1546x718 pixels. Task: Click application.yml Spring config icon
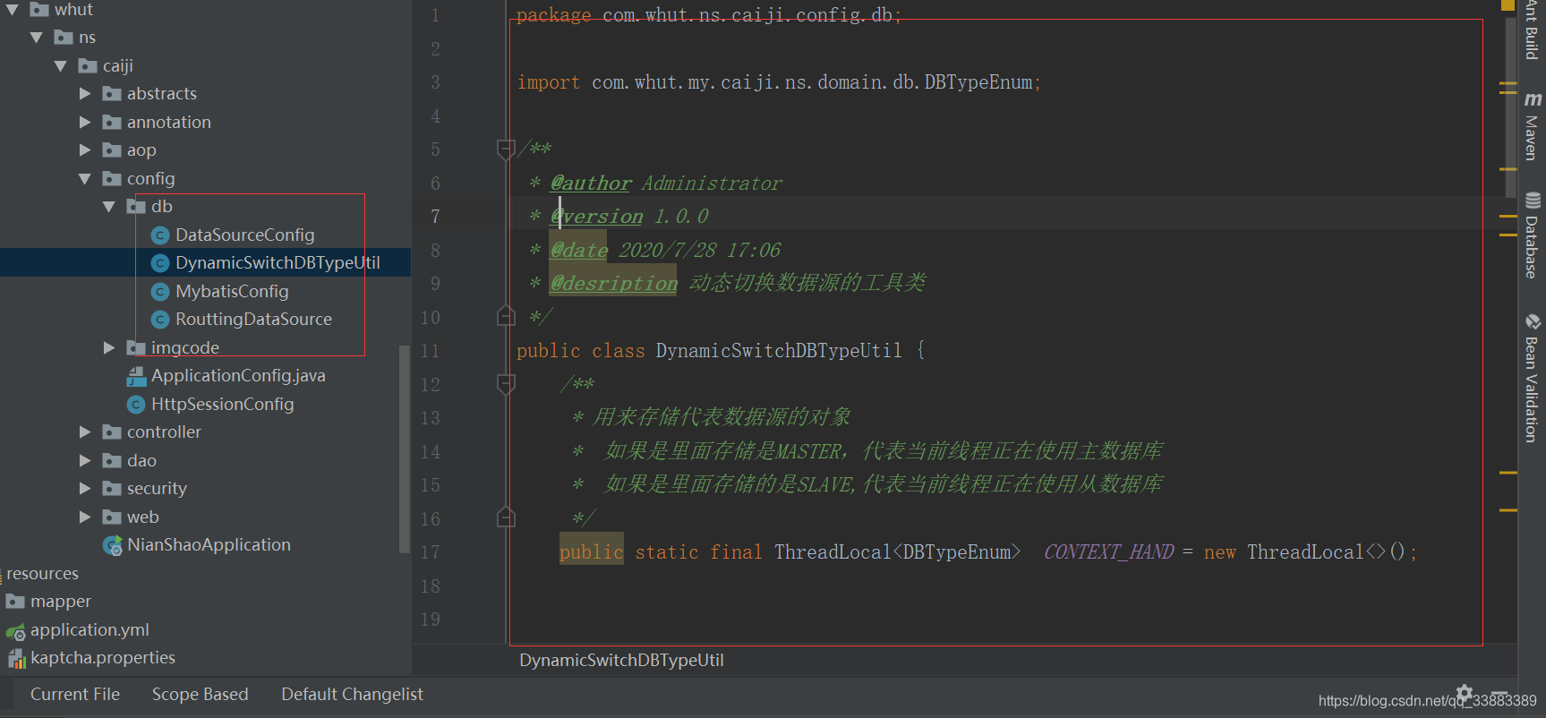tap(16, 631)
